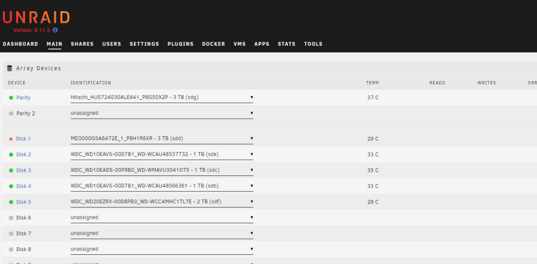Open the Plugins tab
The height and width of the screenshot is (264, 537).
click(x=180, y=44)
